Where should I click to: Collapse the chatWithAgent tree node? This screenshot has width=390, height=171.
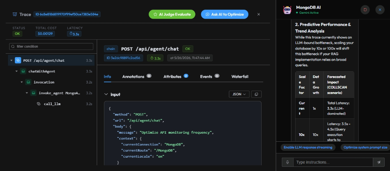click(x=17, y=71)
